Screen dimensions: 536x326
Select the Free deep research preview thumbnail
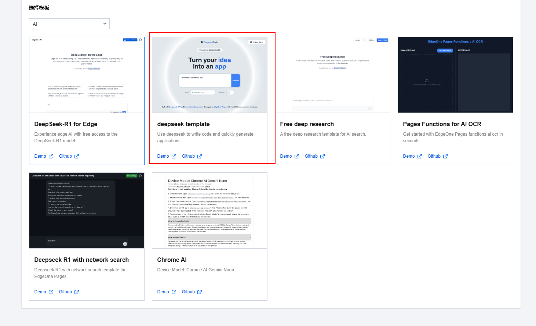point(332,75)
